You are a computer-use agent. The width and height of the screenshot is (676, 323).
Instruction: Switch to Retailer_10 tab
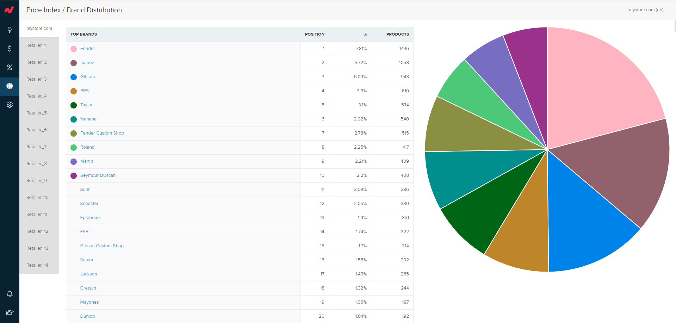tap(39, 198)
